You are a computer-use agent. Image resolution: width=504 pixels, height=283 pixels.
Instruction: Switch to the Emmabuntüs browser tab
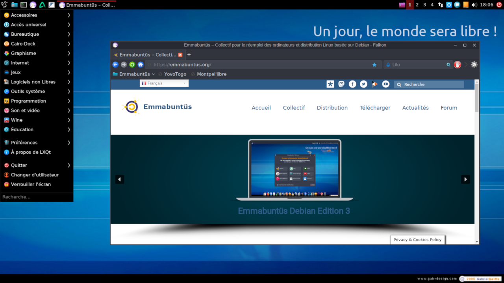(x=148, y=55)
